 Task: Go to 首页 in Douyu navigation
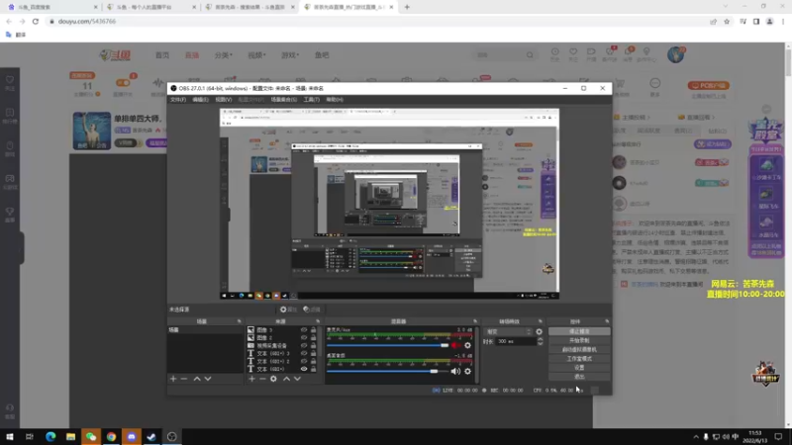162,55
